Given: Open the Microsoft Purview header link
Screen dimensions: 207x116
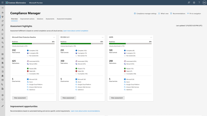Looking at the screenshot, I should pyautogui.click(x=36, y=3).
